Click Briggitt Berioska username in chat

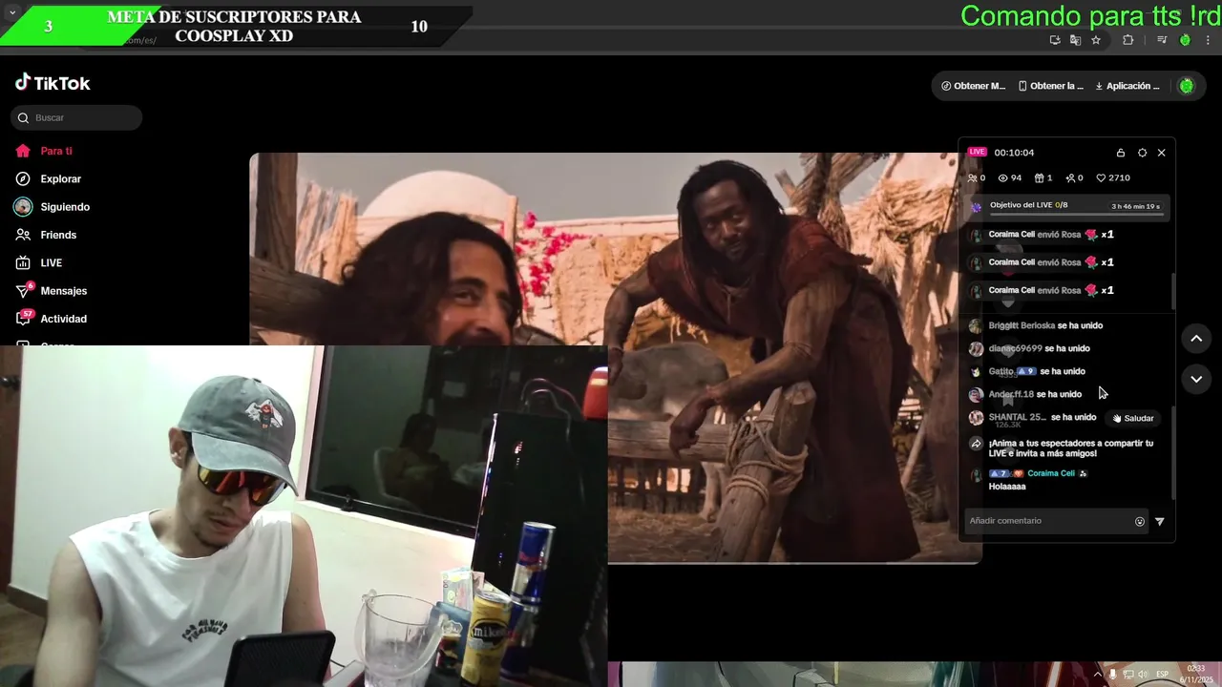click(1022, 325)
